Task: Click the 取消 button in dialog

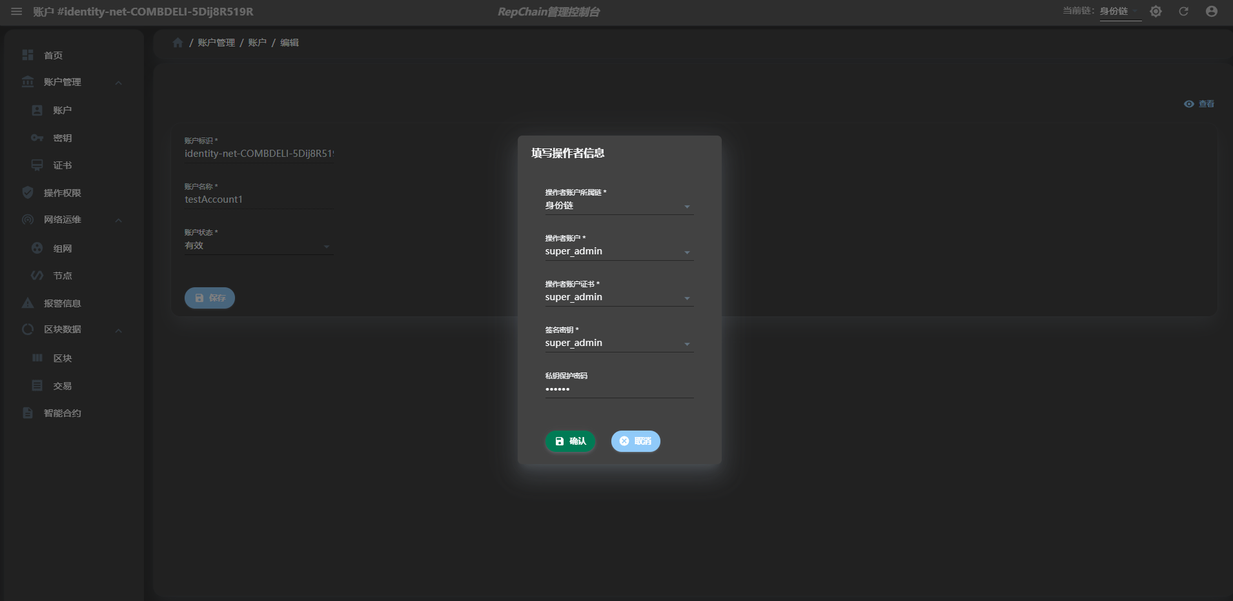Action: click(x=636, y=441)
